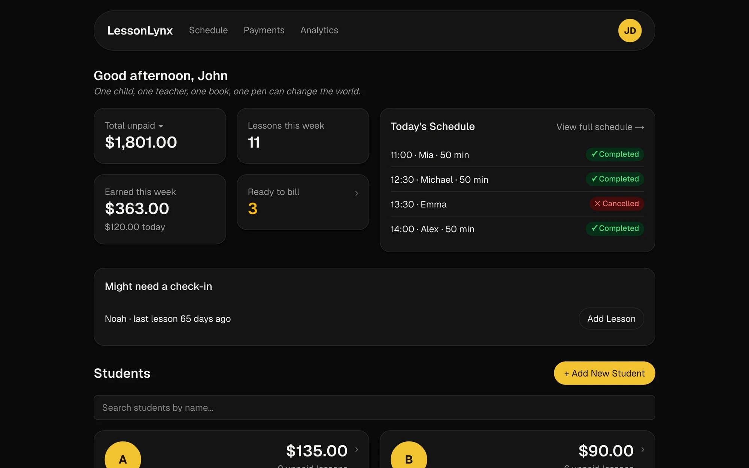Click View full schedule link
749x468 pixels.
(x=600, y=127)
